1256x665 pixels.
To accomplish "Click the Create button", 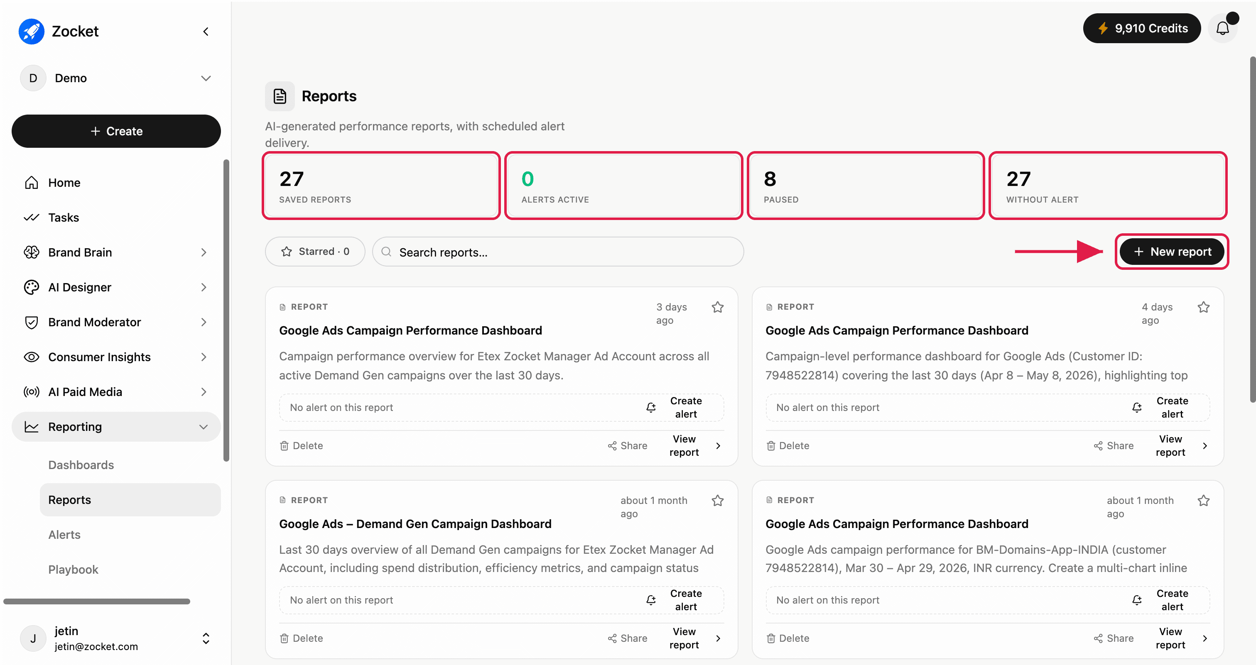I will click(116, 131).
